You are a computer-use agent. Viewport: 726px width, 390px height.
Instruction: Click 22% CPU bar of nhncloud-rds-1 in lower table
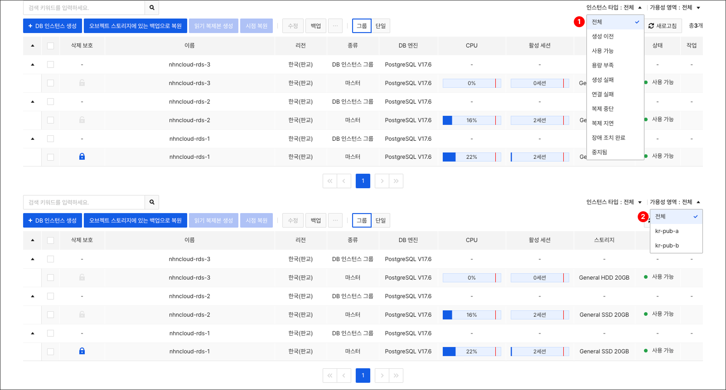(x=472, y=352)
